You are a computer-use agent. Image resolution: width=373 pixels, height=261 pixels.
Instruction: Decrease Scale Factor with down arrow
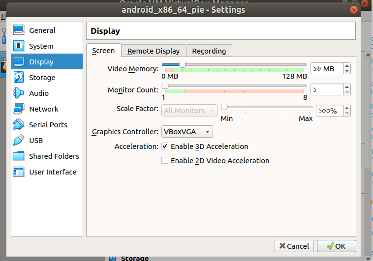pos(347,113)
